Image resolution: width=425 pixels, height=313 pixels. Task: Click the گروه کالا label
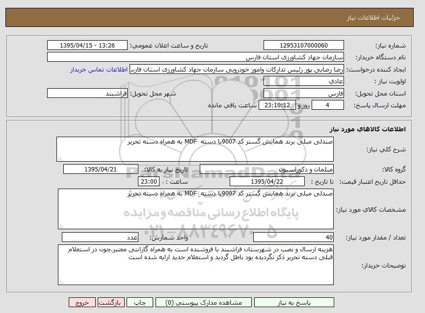point(394,169)
